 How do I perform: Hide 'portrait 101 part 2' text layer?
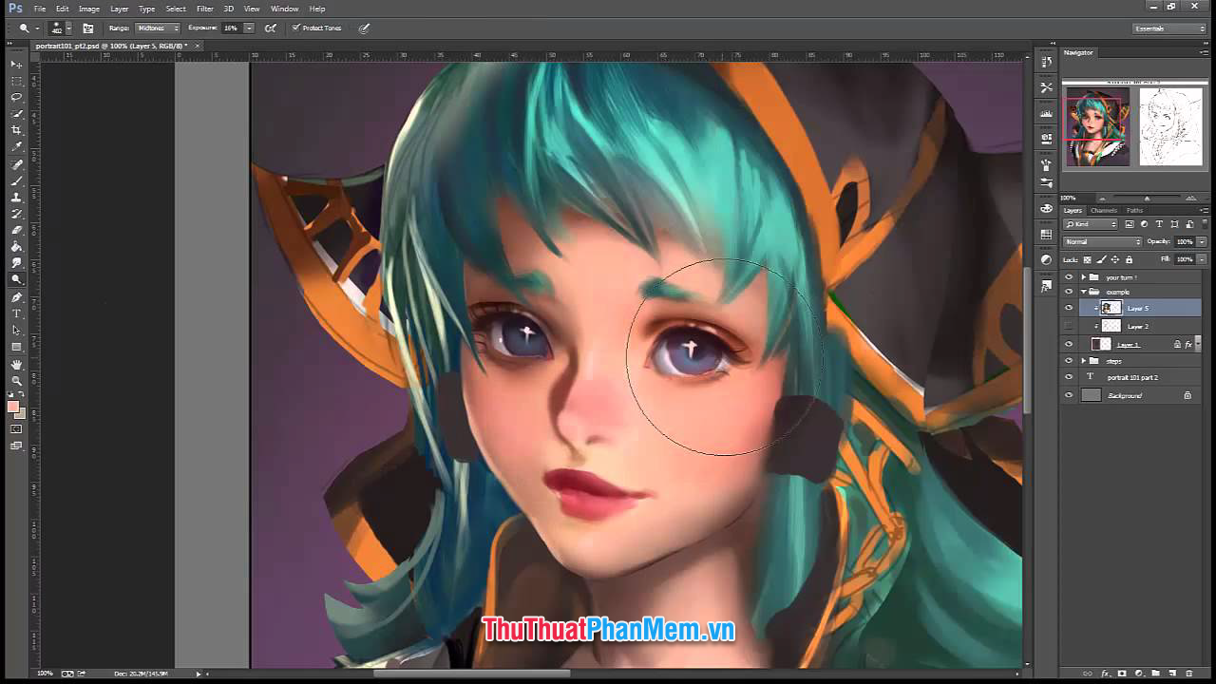1069,377
